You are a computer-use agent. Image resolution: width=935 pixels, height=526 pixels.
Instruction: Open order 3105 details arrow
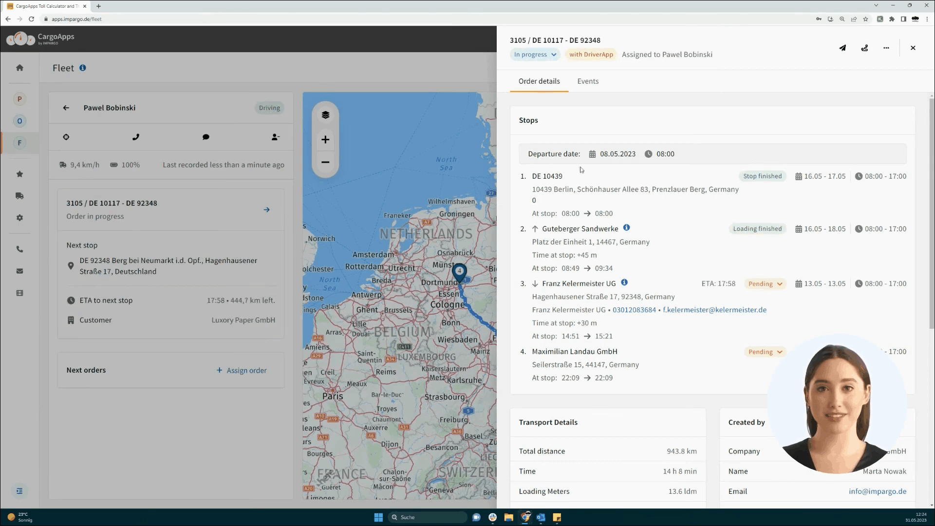point(266,210)
